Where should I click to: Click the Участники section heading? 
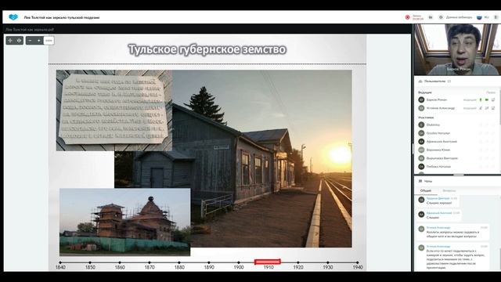(x=426, y=117)
